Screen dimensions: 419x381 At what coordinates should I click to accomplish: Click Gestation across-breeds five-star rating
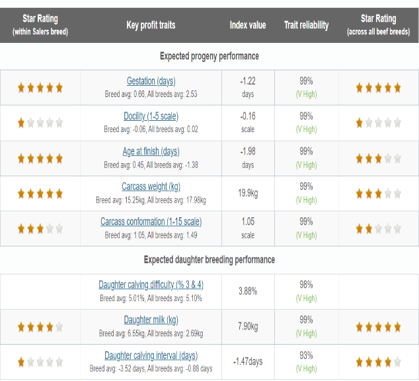[378, 87]
